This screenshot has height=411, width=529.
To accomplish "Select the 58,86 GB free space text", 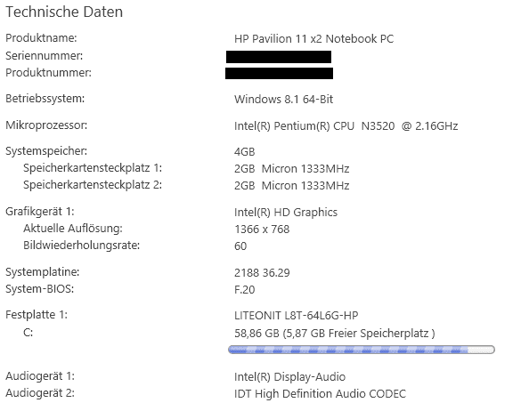I will 334,334.
